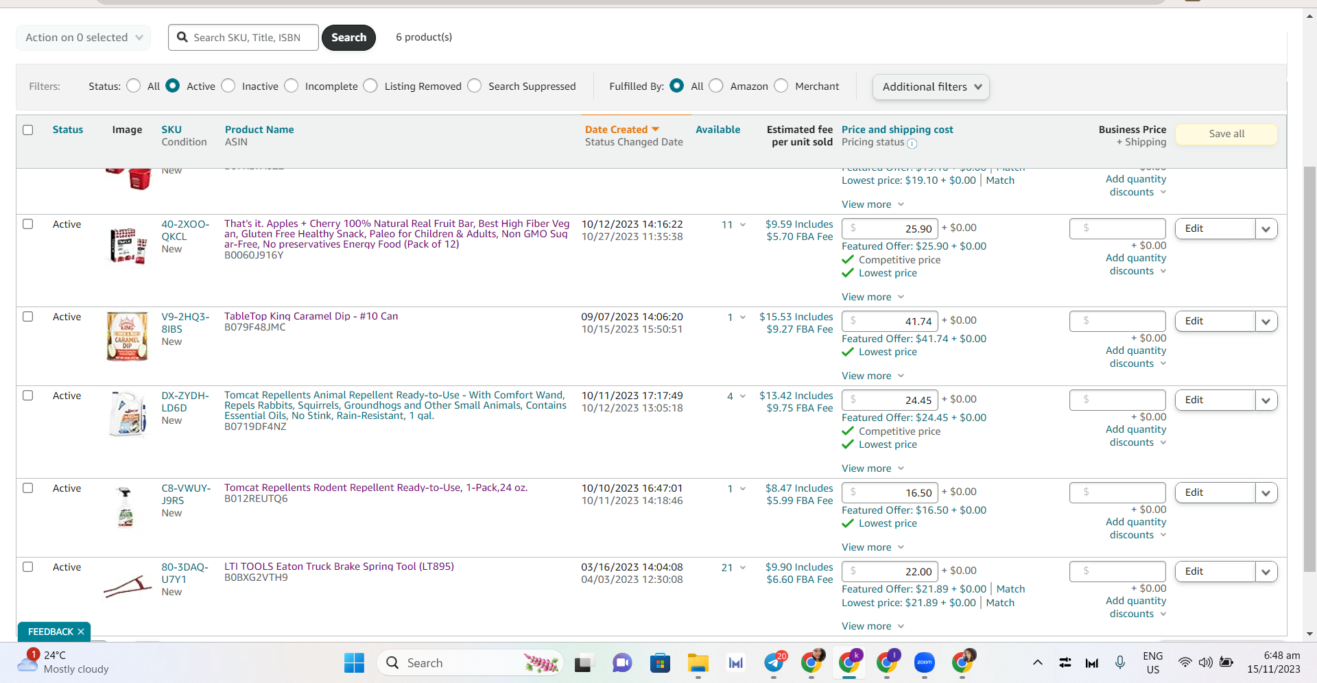Expand the Additional filters dropdown
Viewport: 1317px width, 683px height.
click(x=931, y=87)
